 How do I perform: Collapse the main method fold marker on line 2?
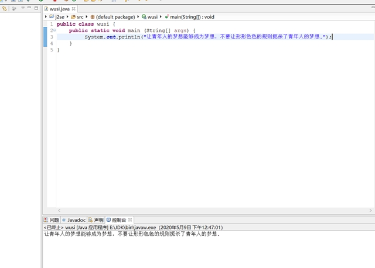coord(54,30)
